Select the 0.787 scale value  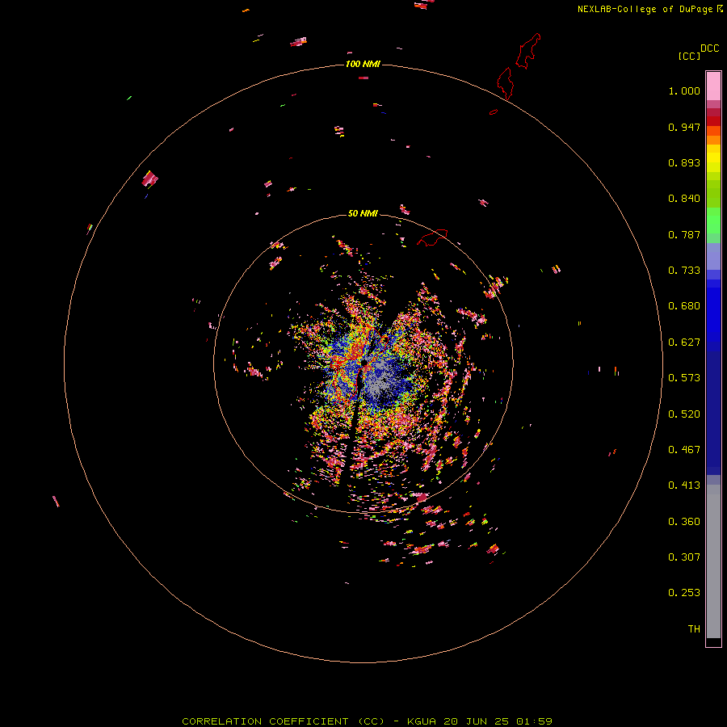[684, 234]
